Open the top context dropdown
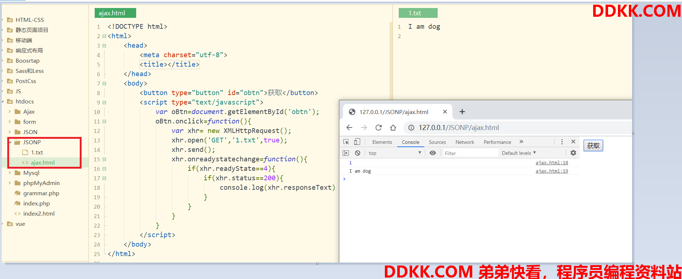Viewport: 682px width, 279px height. click(394, 153)
